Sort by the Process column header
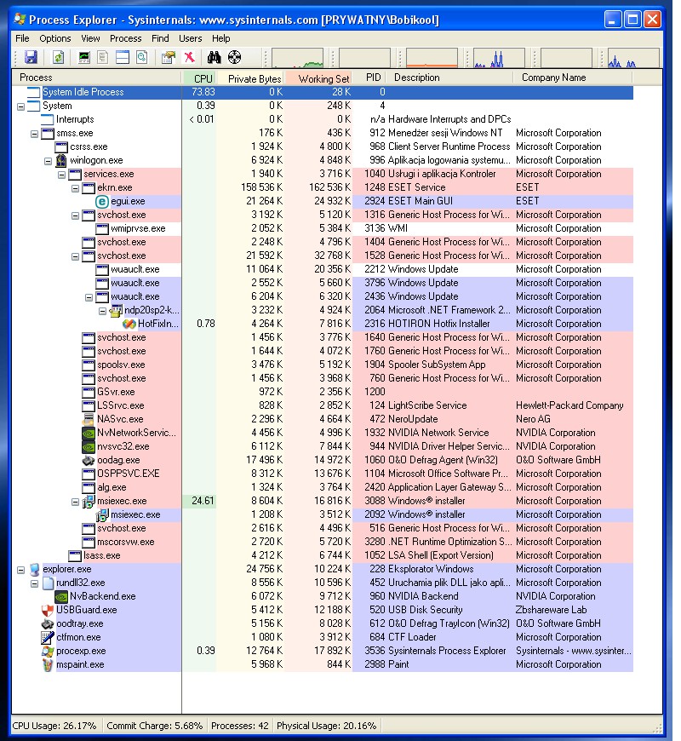This screenshot has width=681, height=741. pos(96,78)
